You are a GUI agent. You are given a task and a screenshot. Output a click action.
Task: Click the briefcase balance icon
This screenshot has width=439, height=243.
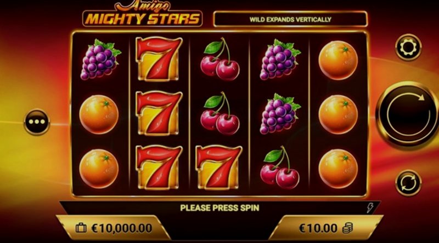point(81,228)
